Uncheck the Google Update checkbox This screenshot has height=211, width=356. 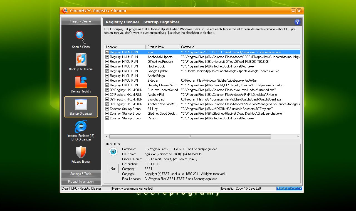[107, 71]
